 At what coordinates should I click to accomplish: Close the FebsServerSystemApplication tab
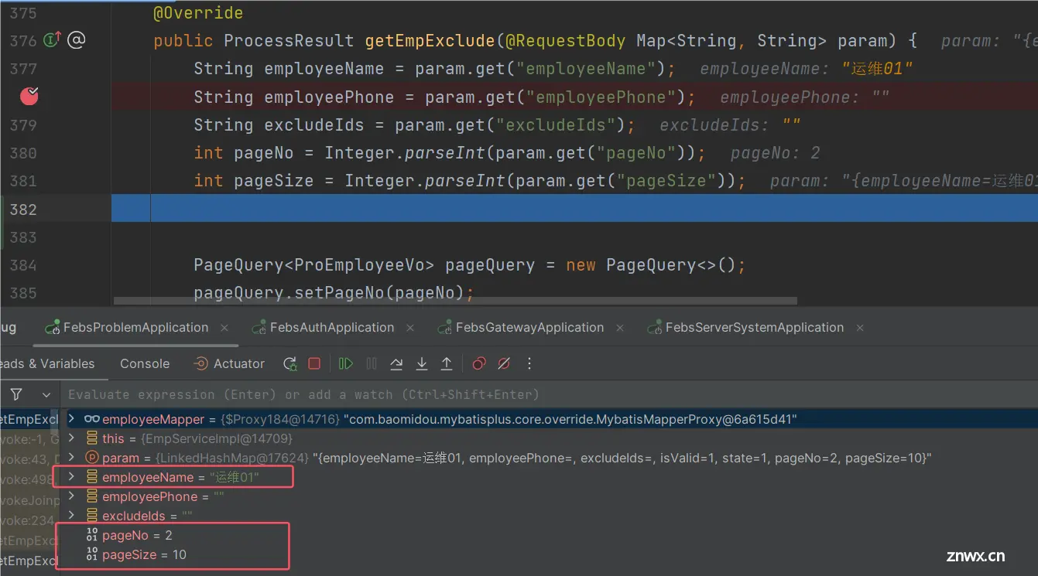click(x=860, y=328)
